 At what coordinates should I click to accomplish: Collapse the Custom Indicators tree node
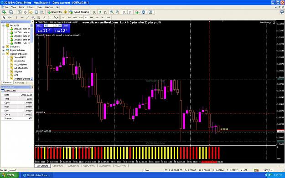point(3,54)
